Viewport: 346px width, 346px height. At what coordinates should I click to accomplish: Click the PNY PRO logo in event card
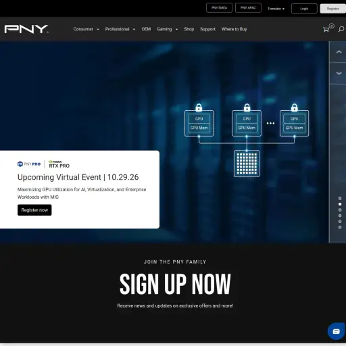[x=29, y=164]
